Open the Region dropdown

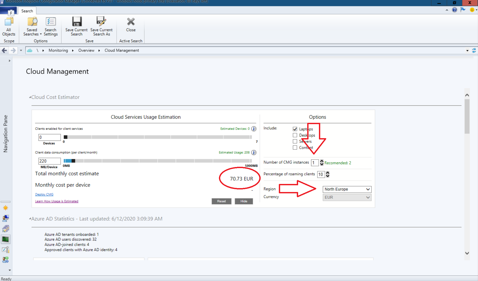pyautogui.click(x=347, y=189)
